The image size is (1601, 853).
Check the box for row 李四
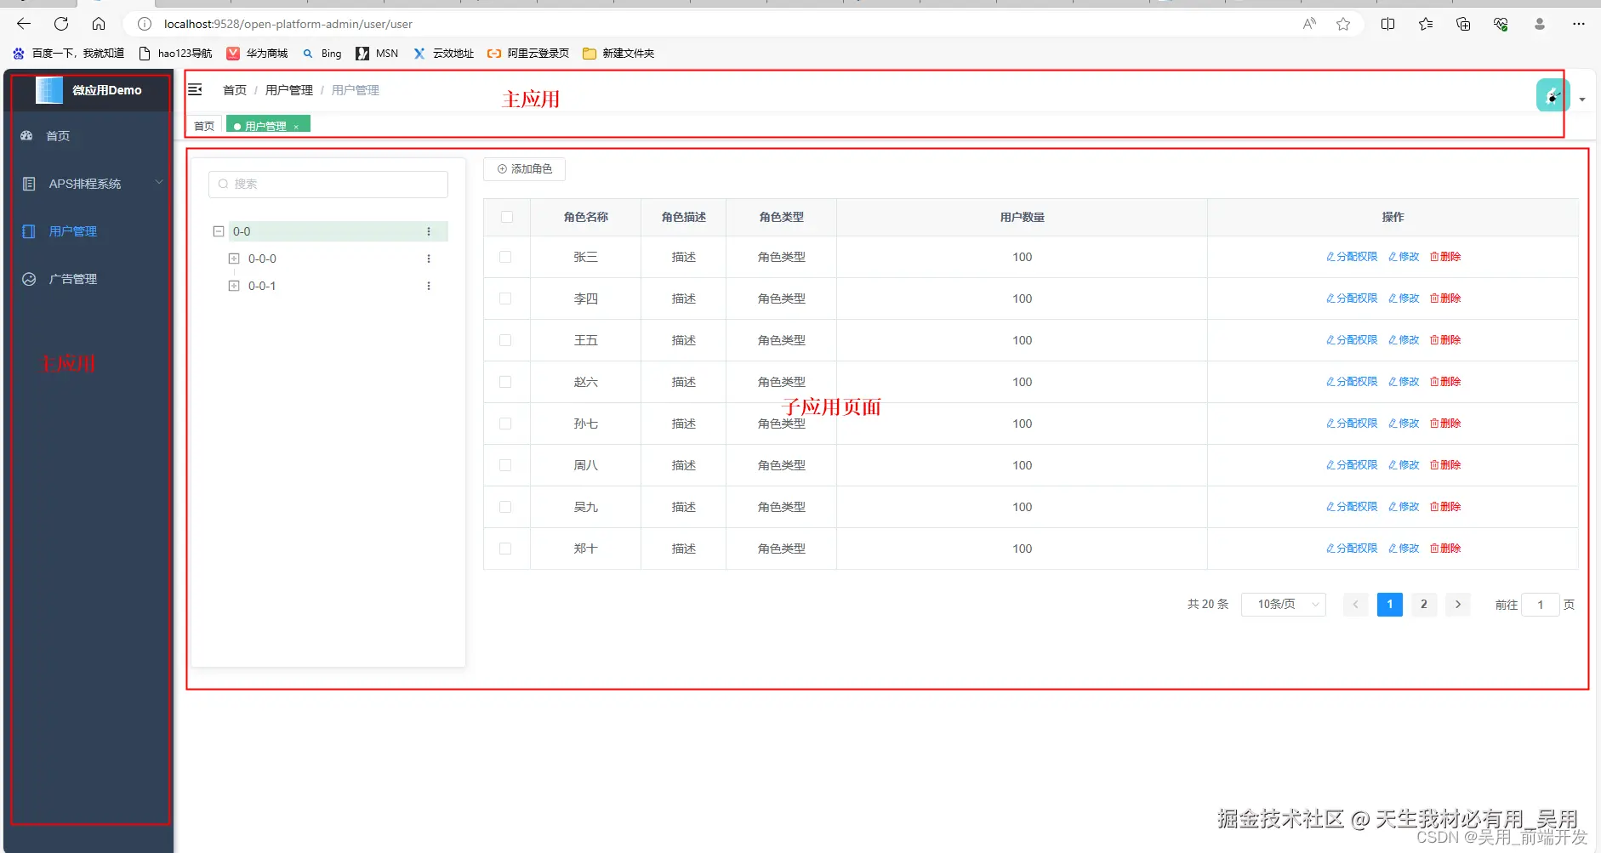click(x=505, y=299)
